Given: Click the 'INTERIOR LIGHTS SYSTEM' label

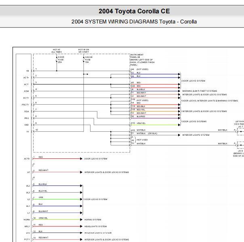Looking at the screenshot, I should [x=196, y=135].
